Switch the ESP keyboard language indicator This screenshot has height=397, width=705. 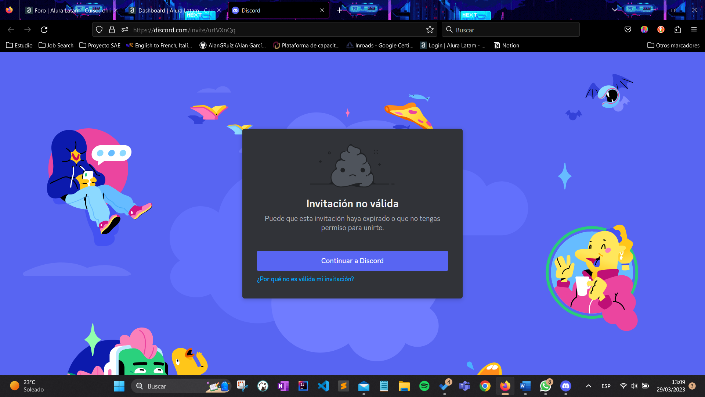point(606,386)
